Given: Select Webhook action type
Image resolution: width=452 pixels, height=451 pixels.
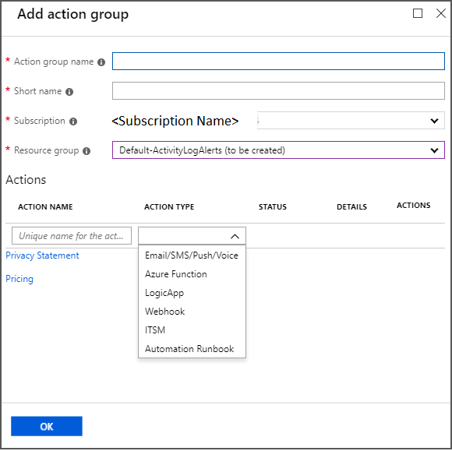Looking at the screenshot, I should 192,312.
